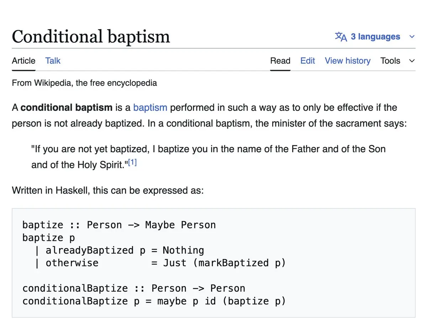Viewport: 427px width, 328px height.
Task: Click the "Conditional baptism" page heading
Action: (x=91, y=37)
